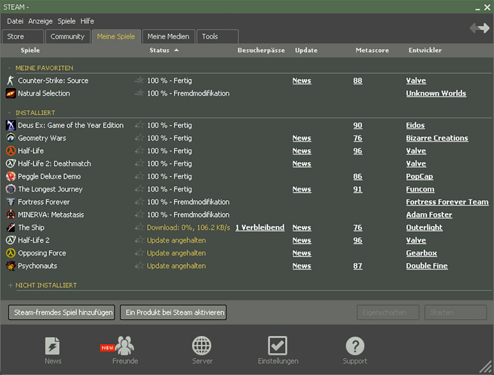Image resolution: width=494 pixels, height=375 pixels.
Task: Toggle favorite star for The Longest Journey
Action: coord(139,189)
